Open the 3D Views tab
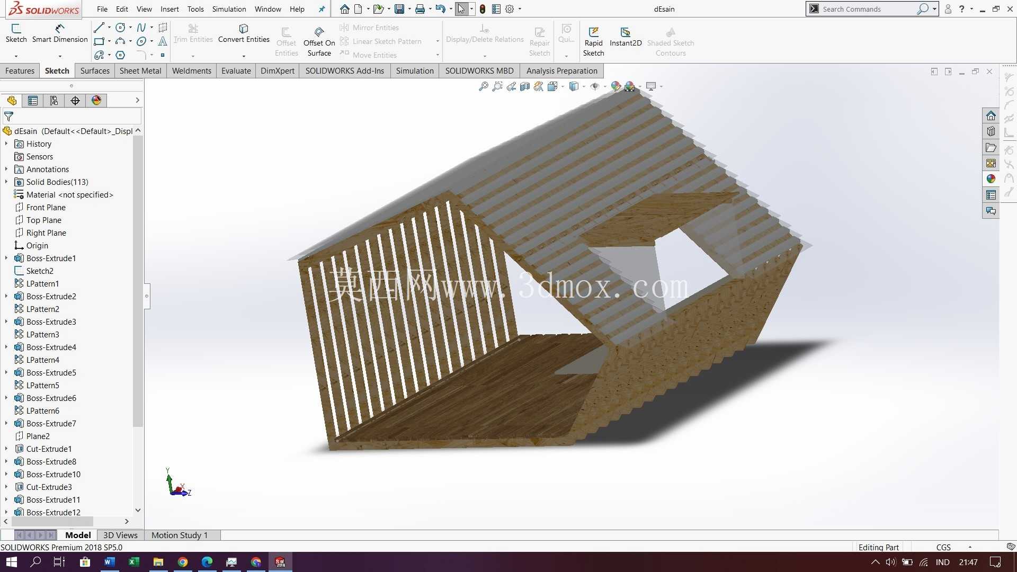Viewport: 1017px width, 572px height. [x=120, y=535]
